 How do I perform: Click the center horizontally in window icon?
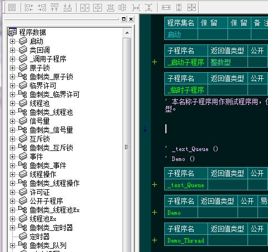pyautogui.click(x=85, y=8)
